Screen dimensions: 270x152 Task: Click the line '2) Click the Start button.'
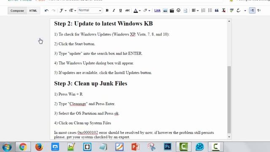[75, 44]
